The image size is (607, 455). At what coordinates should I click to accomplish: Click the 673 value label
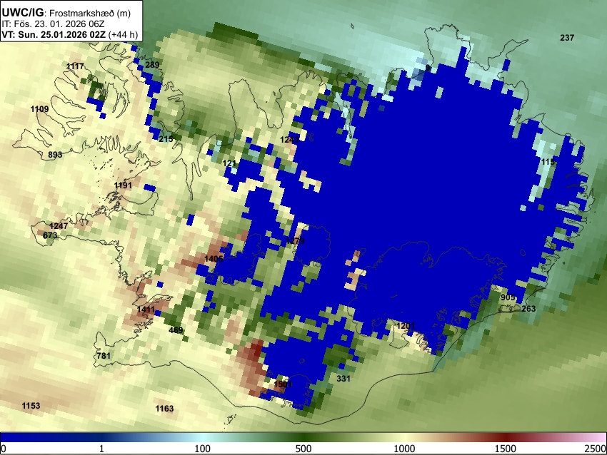pos(50,235)
